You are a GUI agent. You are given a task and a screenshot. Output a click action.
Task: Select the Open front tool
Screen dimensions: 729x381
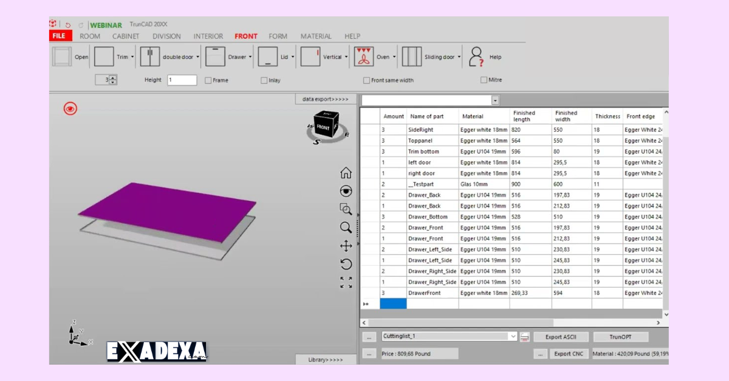[63, 56]
